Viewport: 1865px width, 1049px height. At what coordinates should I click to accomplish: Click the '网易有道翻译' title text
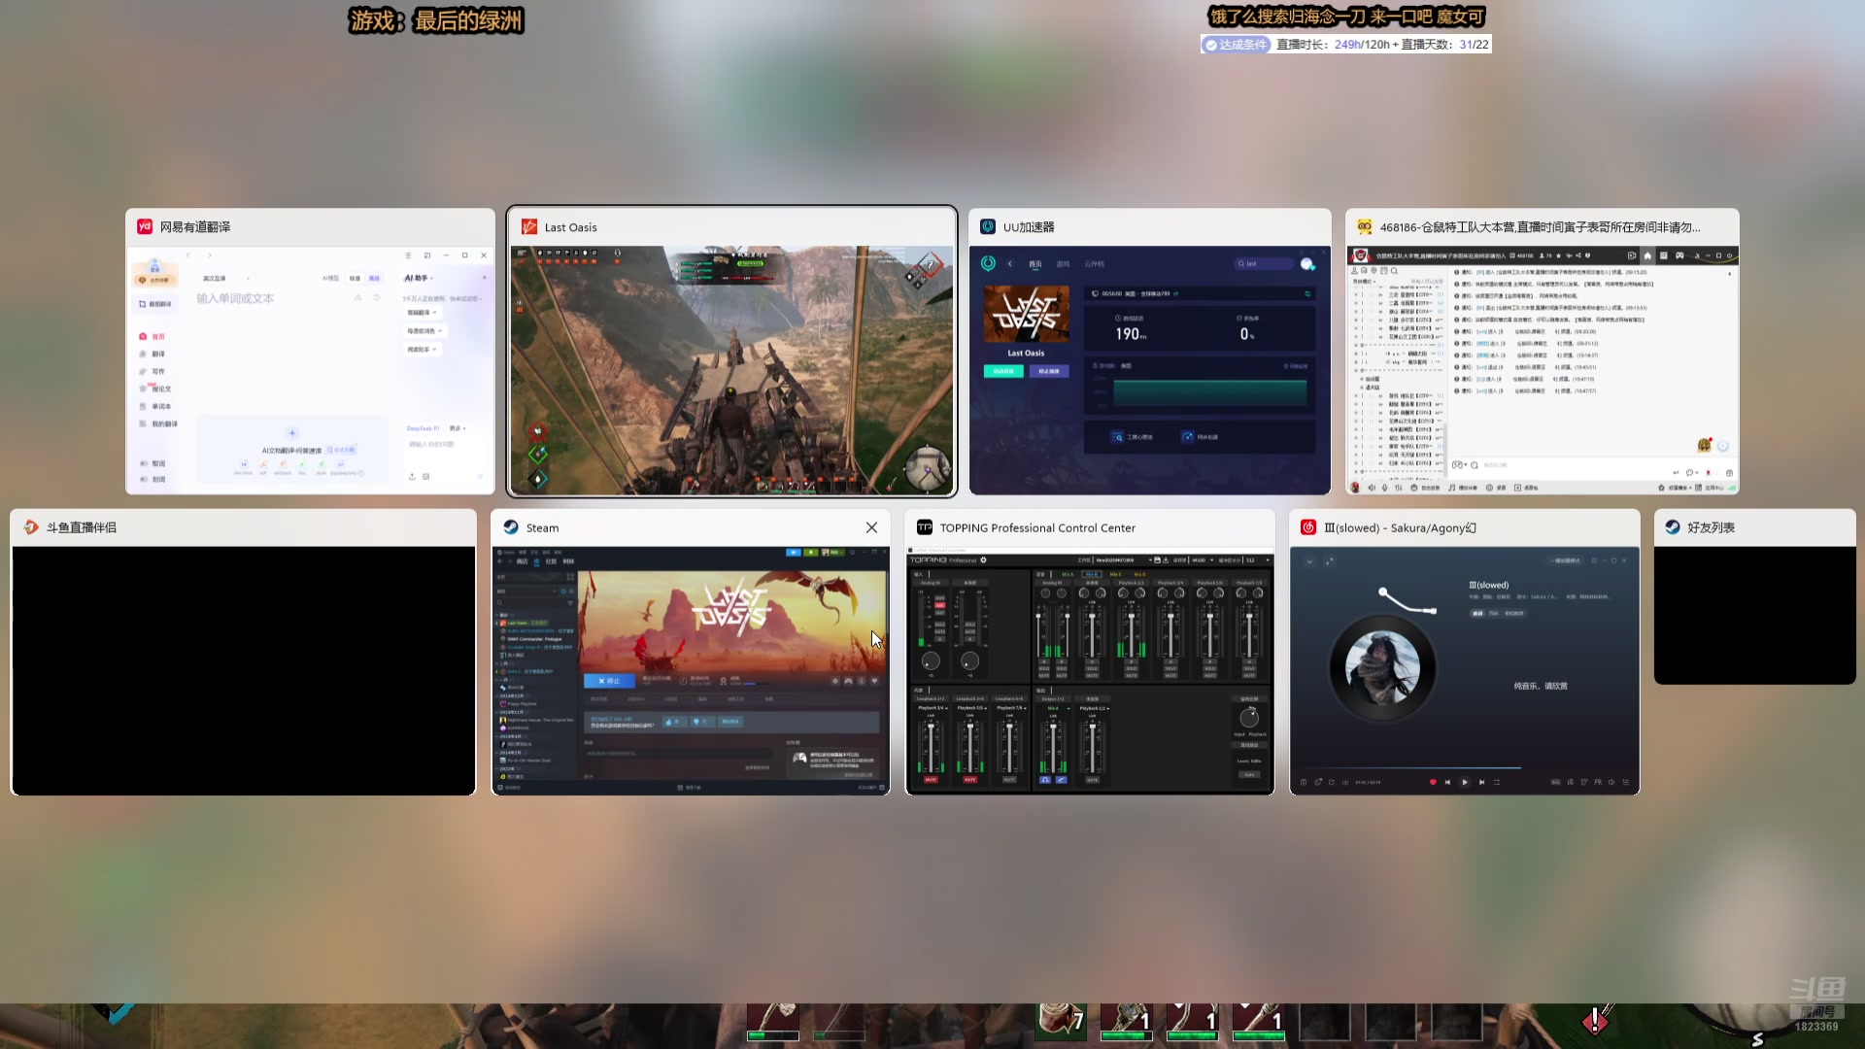[x=195, y=226]
